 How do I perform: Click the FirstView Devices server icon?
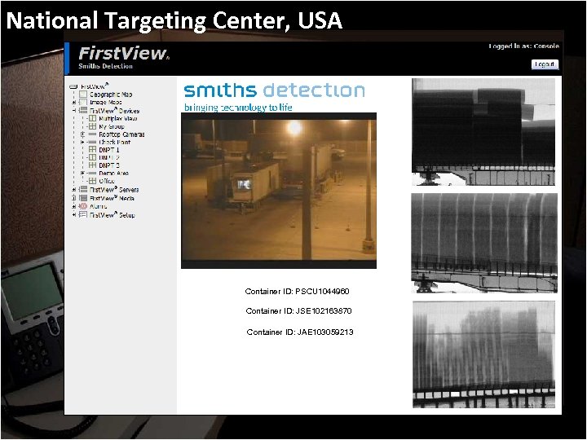pos(83,111)
